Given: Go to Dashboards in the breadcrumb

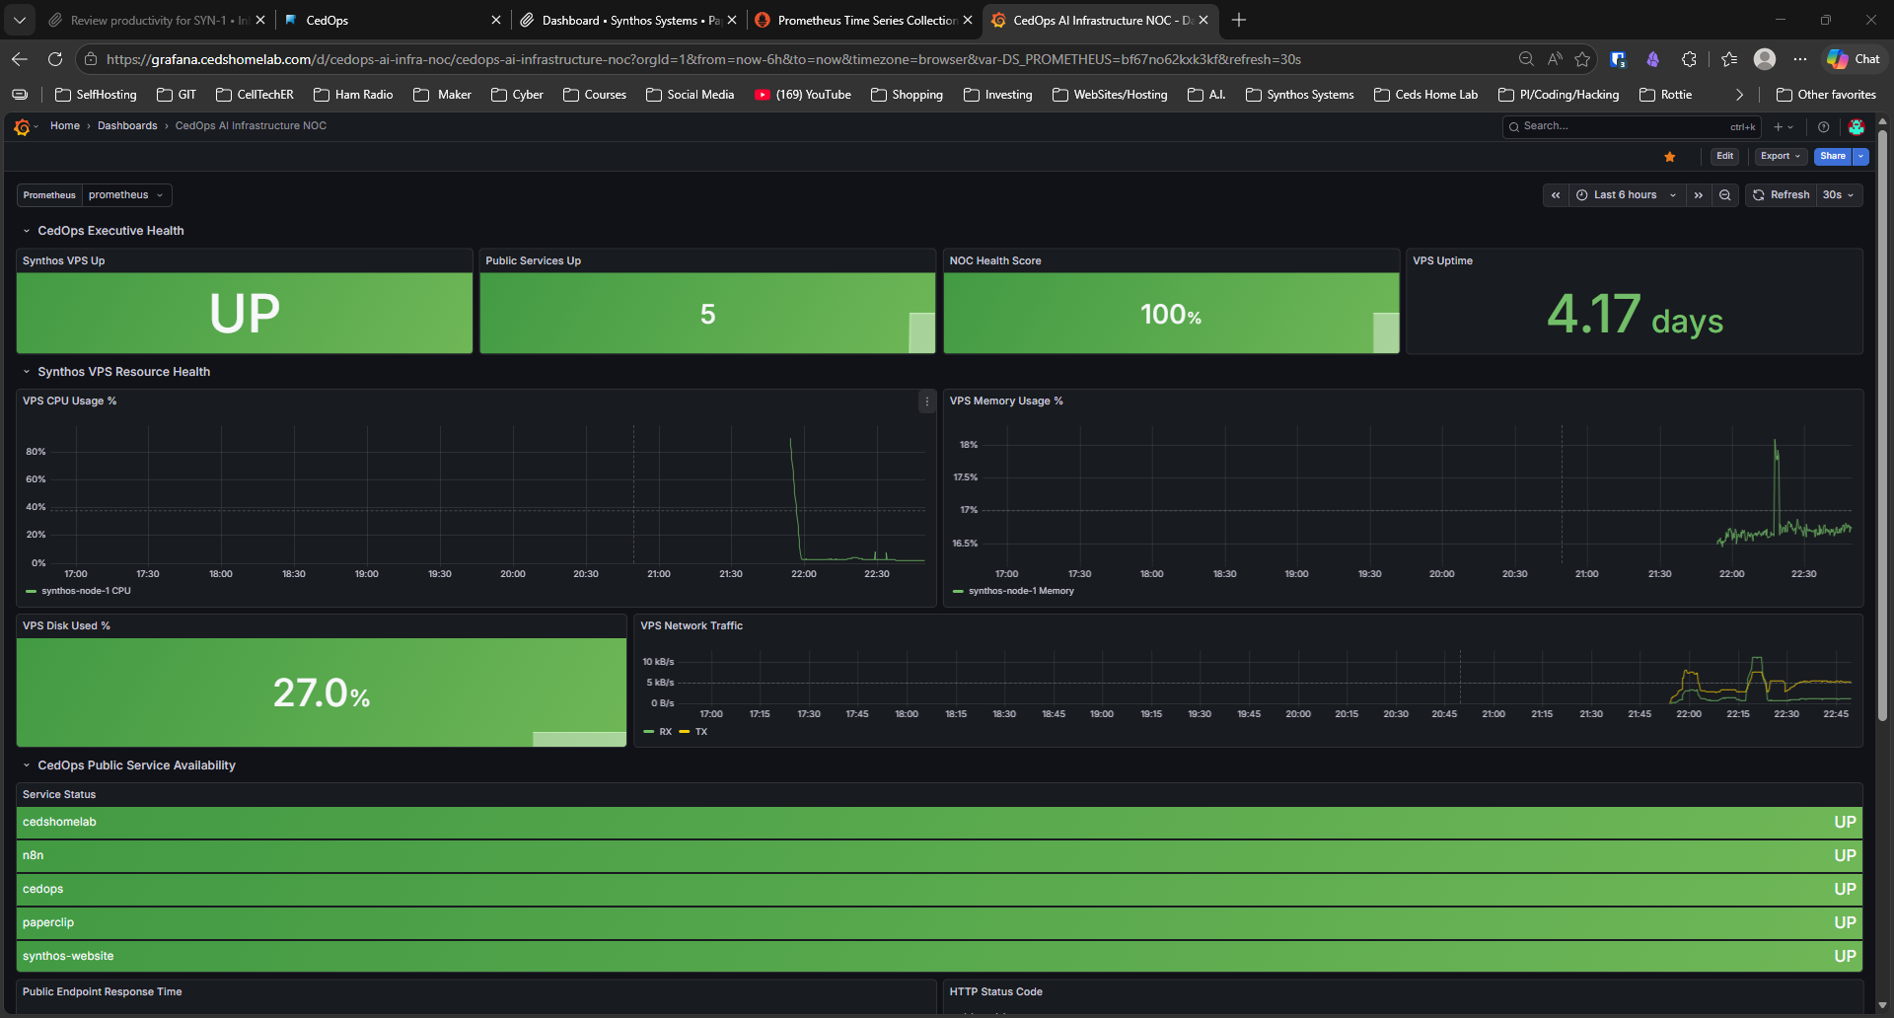Looking at the screenshot, I should 127,126.
